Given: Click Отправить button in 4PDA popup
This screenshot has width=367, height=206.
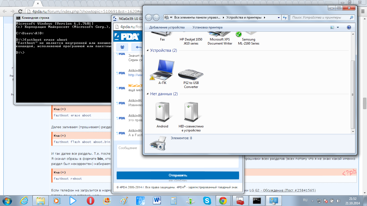Looking at the screenshot, I should (178, 175).
